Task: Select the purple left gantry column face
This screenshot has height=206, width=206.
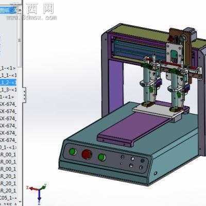Action: click(x=116, y=86)
